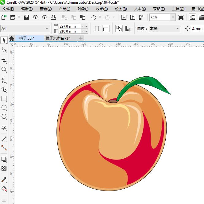The image size is (204, 204).
Task: Open the 位图(B) menu
Action: point(121,9)
